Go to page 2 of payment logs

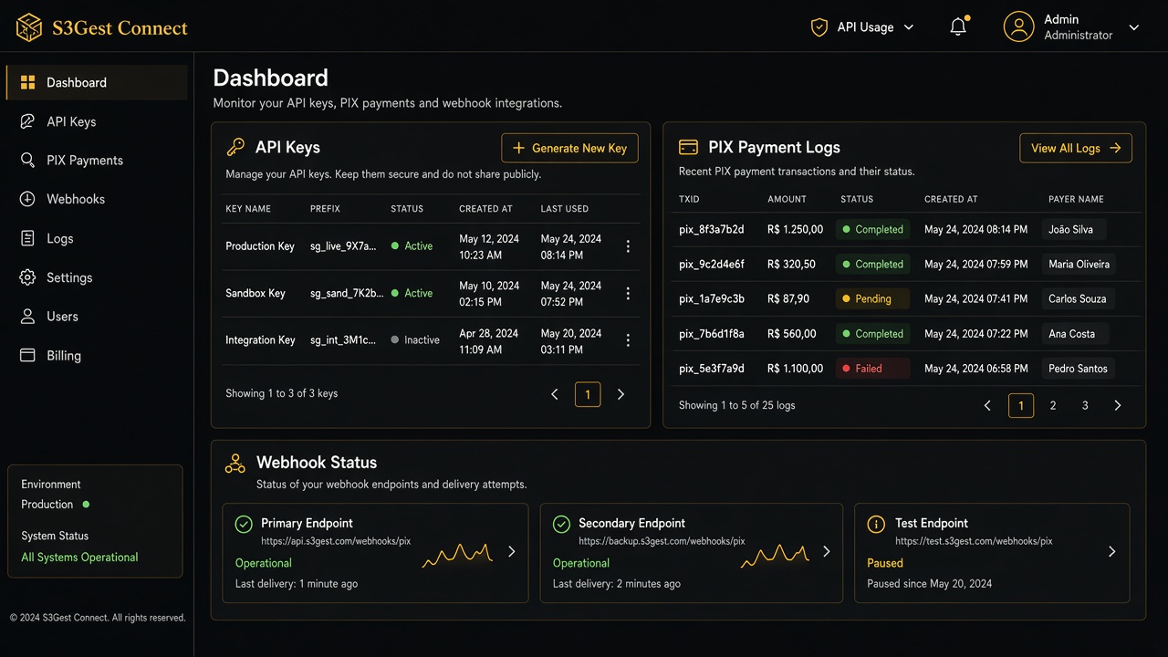click(x=1053, y=405)
